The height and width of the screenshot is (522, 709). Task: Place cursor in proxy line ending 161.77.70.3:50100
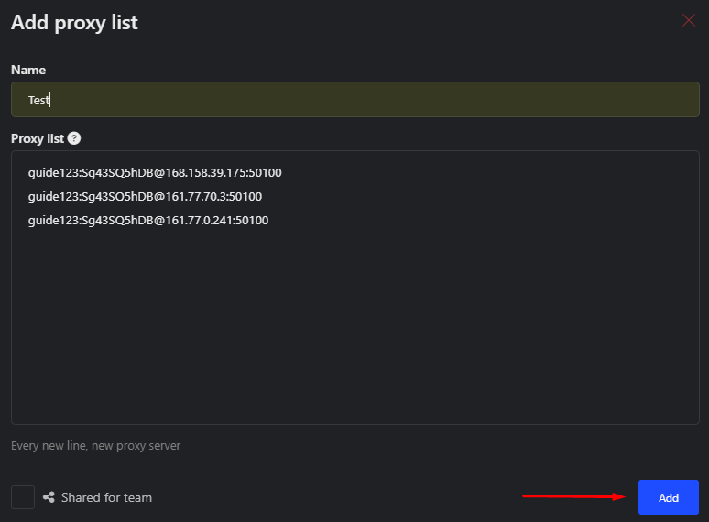click(145, 197)
